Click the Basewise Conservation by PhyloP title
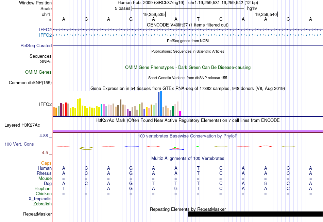 tap(188, 136)
